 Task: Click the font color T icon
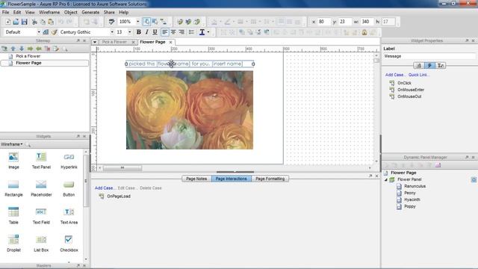coord(202,32)
